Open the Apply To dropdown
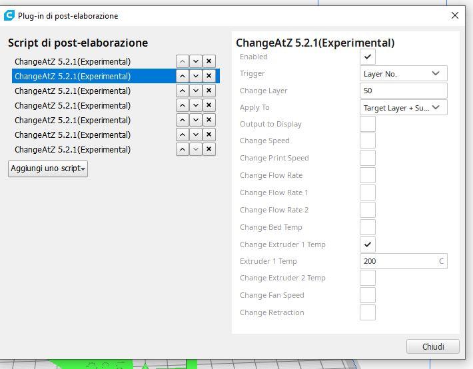The width and height of the screenshot is (473, 369). [x=404, y=107]
